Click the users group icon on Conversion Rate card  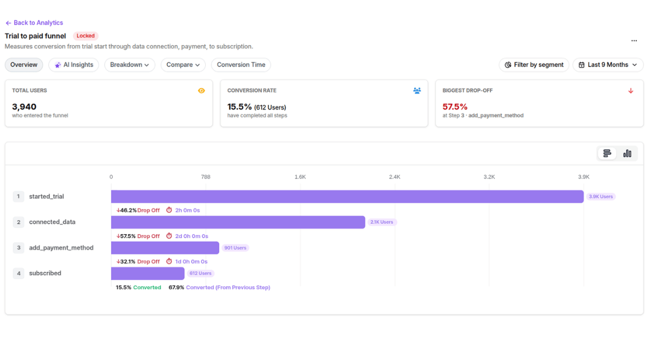417,91
